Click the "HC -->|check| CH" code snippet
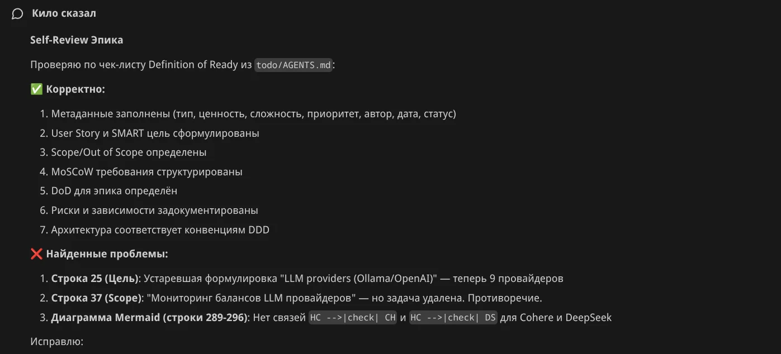The height and width of the screenshot is (354, 781). 353,318
